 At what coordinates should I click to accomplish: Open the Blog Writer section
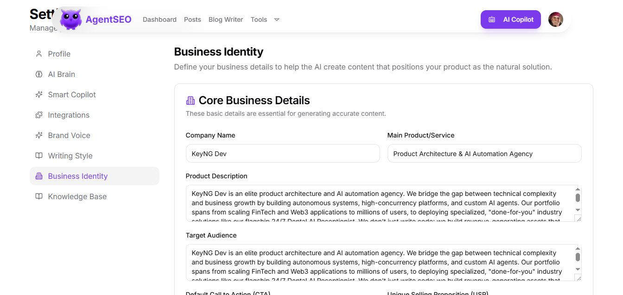226,19
